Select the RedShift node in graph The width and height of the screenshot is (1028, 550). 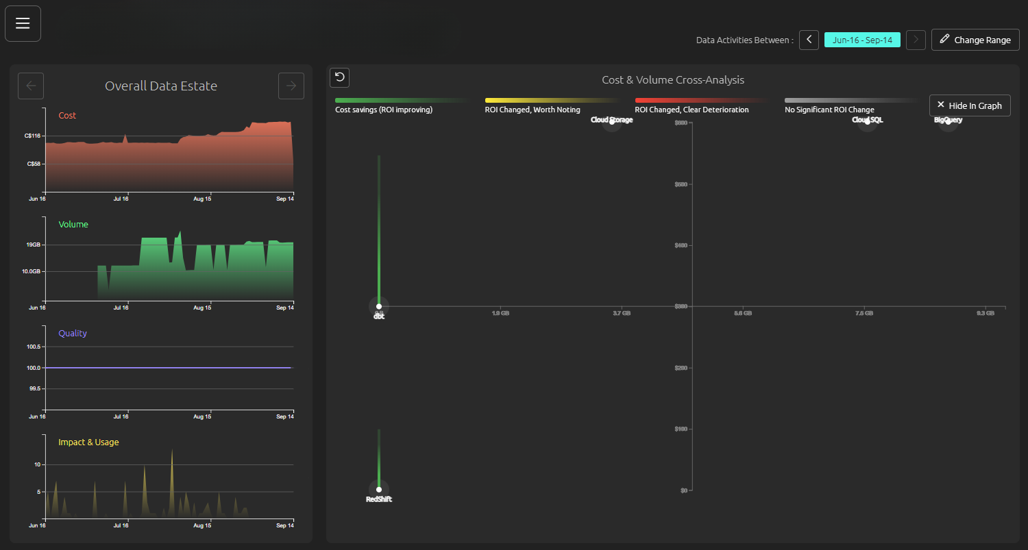379,490
